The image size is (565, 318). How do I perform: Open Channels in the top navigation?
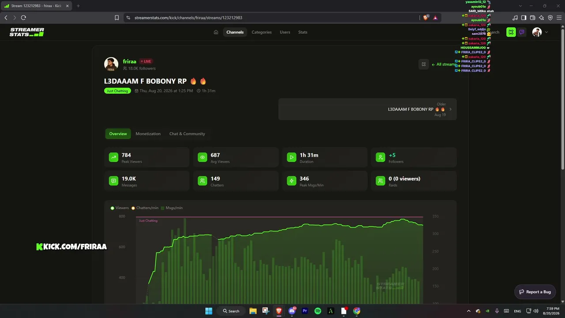(x=235, y=32)
